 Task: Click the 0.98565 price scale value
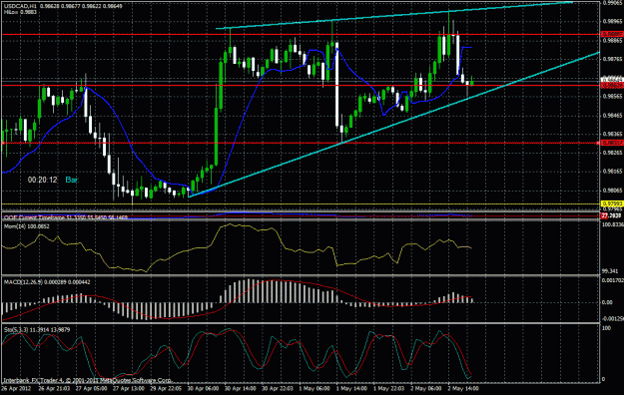click(x=612, y=97)
